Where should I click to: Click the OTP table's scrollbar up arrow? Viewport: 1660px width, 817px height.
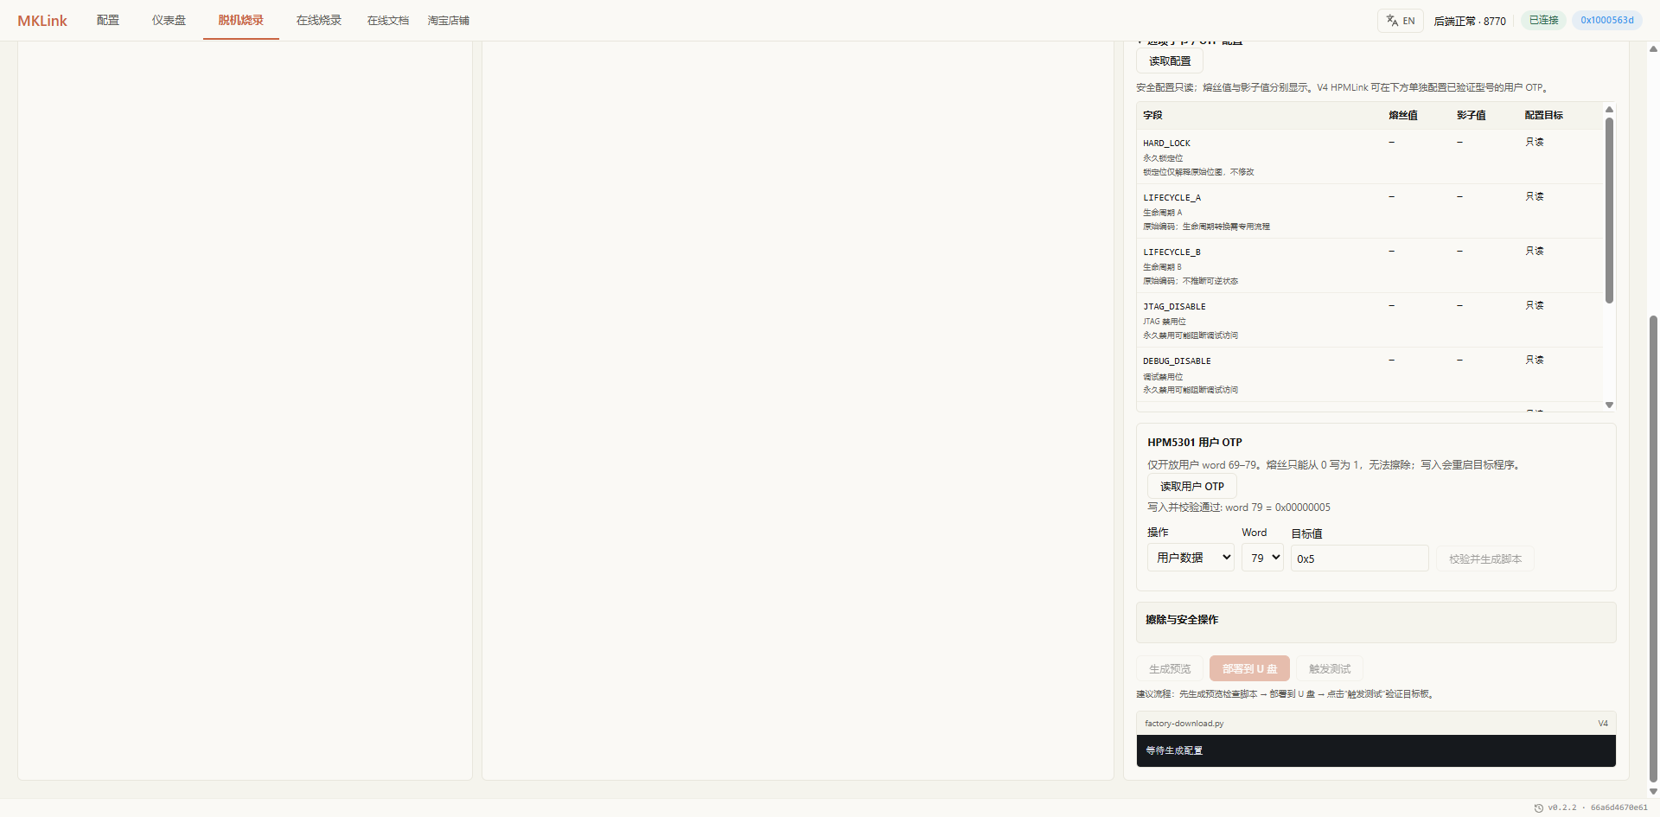[1609, 109]
